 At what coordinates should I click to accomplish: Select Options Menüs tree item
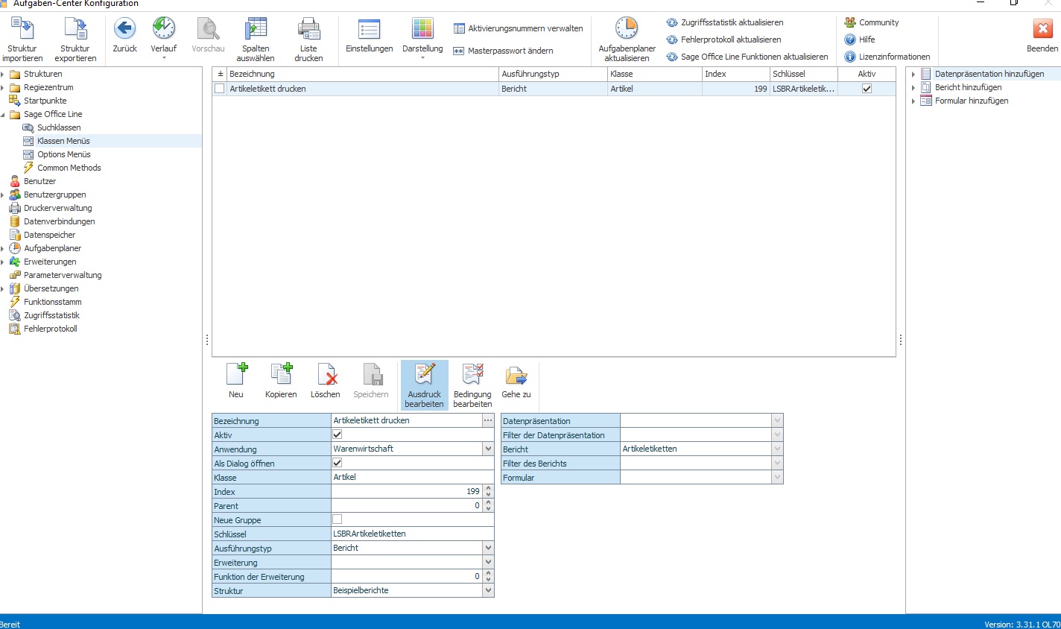point(64,154)
